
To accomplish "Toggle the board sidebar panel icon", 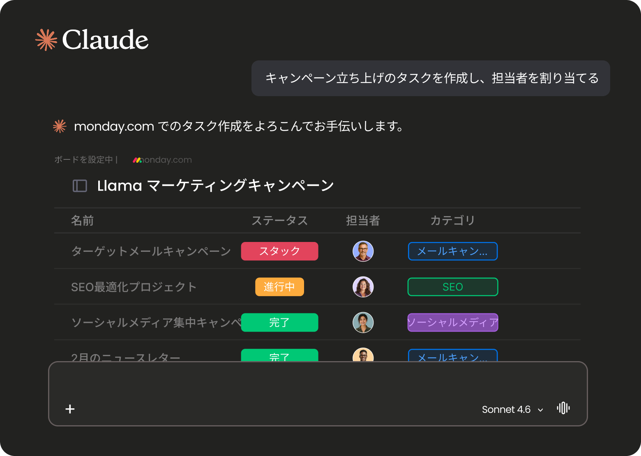I will point(80,186).
